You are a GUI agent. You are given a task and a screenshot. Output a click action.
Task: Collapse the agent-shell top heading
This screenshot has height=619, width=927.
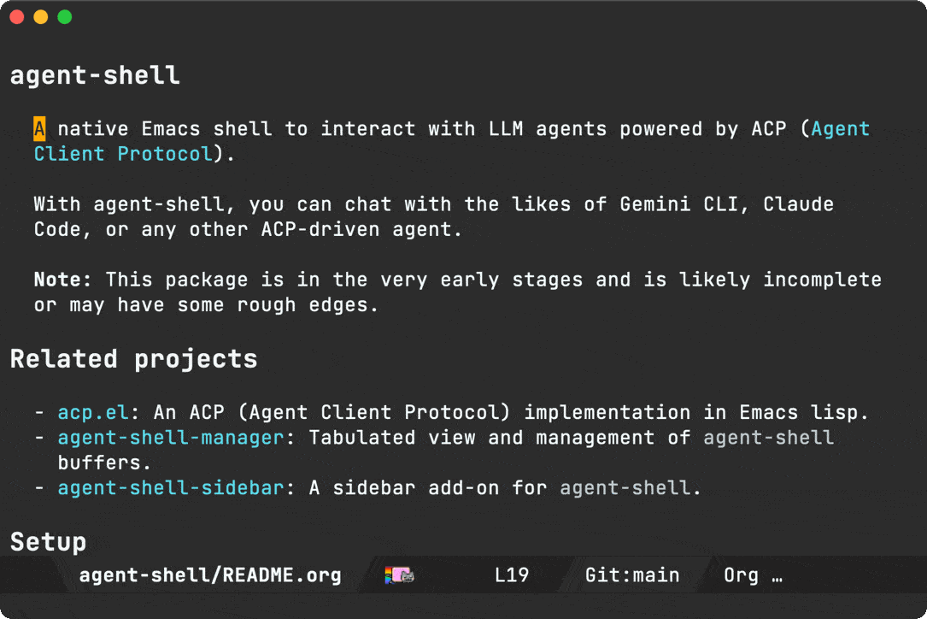(95, 75)
